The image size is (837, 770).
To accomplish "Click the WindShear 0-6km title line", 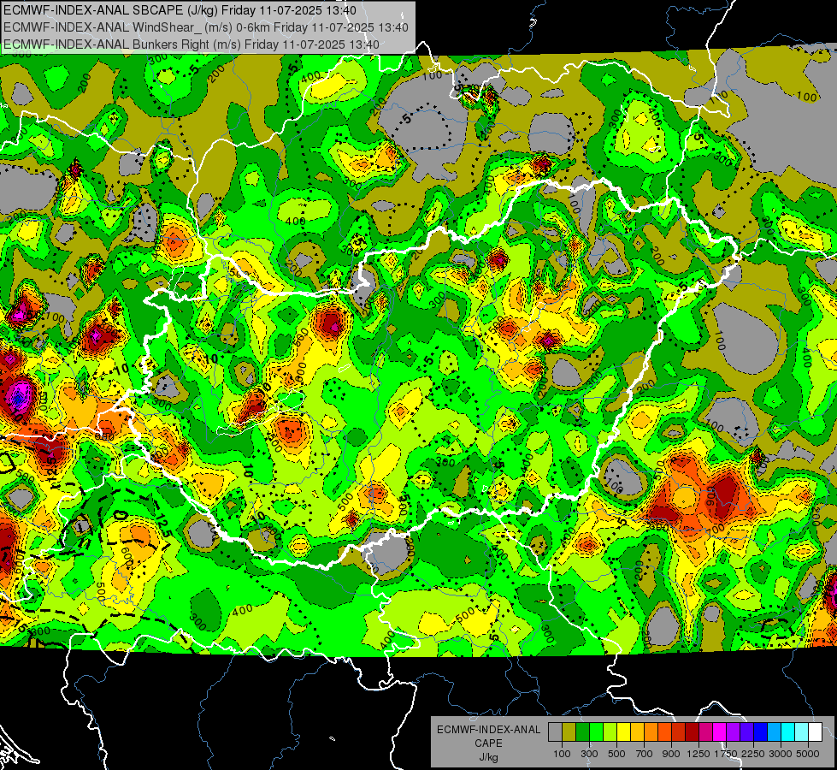I will pos(206,27).
